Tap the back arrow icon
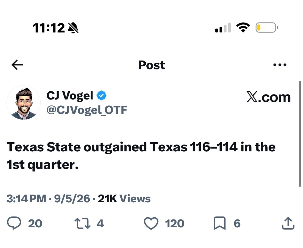The height and width of the screenshot is (248, 303). click(17, 65)
